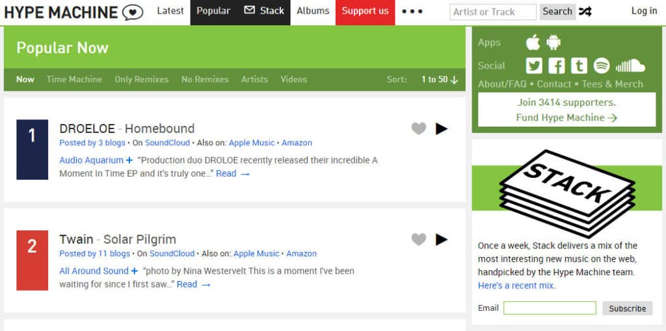
Task: Focus the Artist or Track search field
Action: tap(493, 12)
